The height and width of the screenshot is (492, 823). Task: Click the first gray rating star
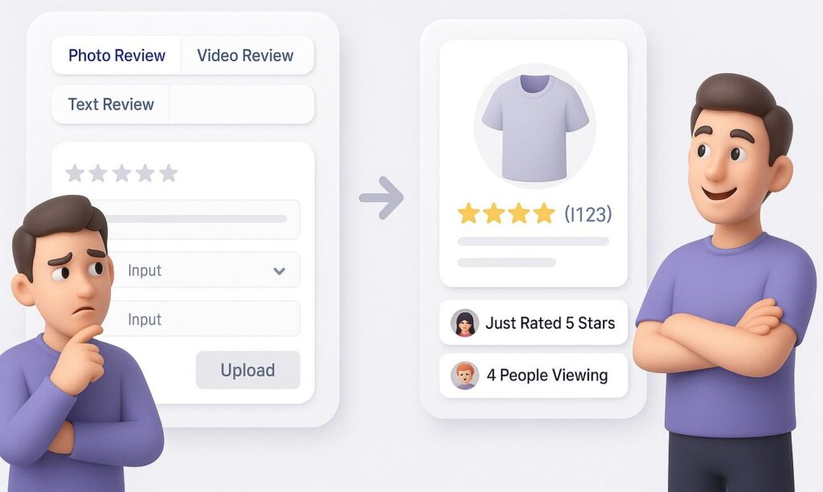(x=75, y=173)
